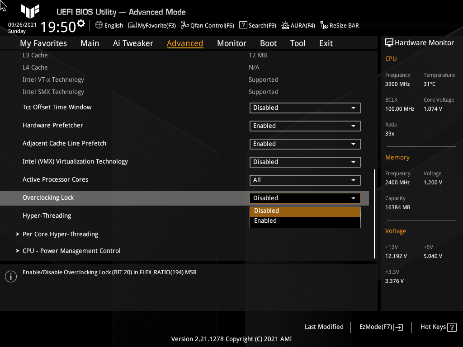The image size is (463, 347).
Task: Switch to the Ai Tweaker tab
Action: pyautogui.click(x=133, y=43)
